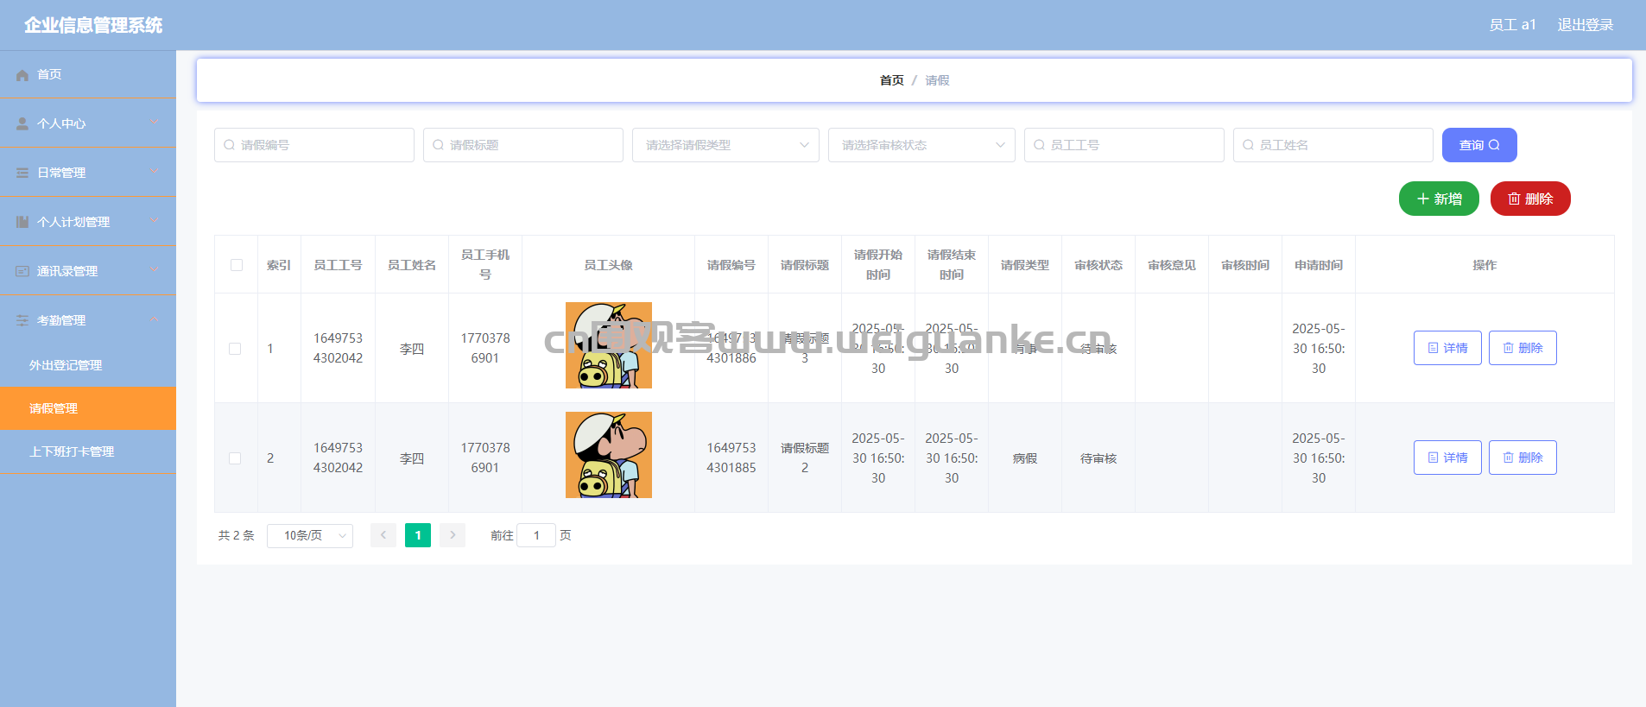Go to next page arrow
Viewport: 1646px width, 707px height.
pyautogui.click(x=453, y=535)
